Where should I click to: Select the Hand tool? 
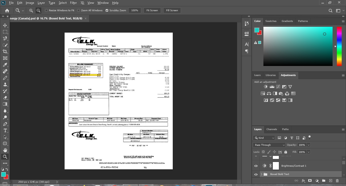5,150
